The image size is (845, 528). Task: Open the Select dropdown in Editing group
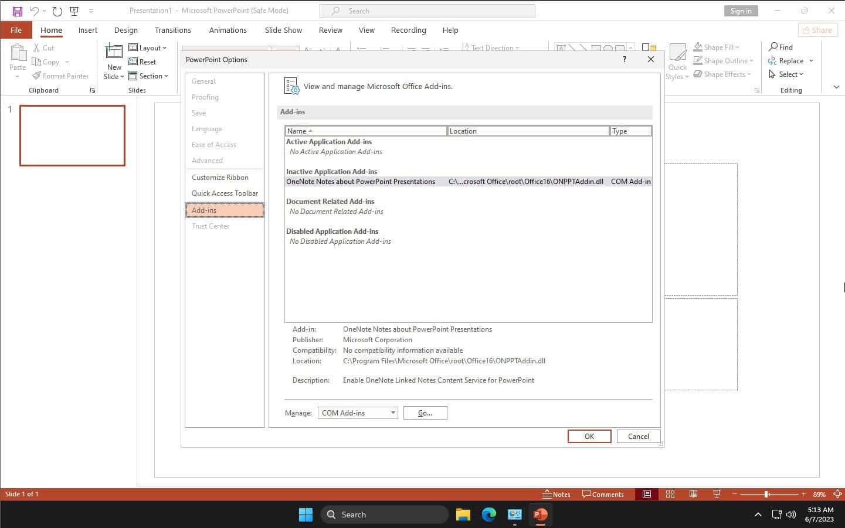pyautogui.click(x=786, y=74)
